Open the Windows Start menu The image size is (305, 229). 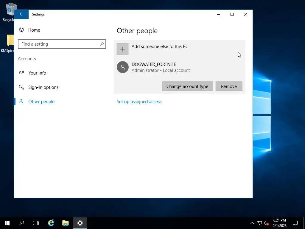point(7,223)
